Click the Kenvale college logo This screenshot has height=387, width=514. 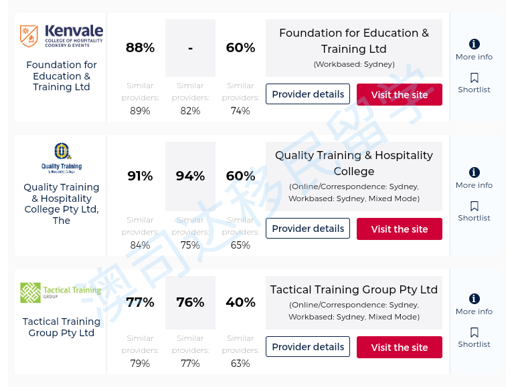pyautogui.click(x=61, y=36)
